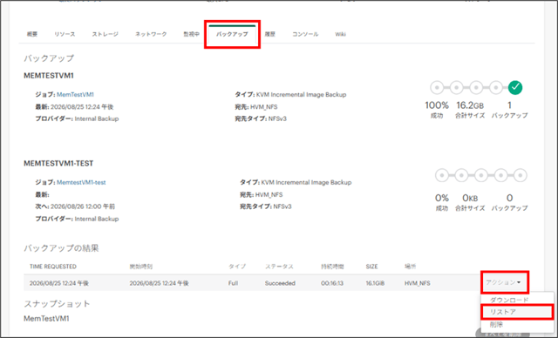
Task: Click the MEMTESTVM1-TEST heading
Action: [x=58, y=164]
